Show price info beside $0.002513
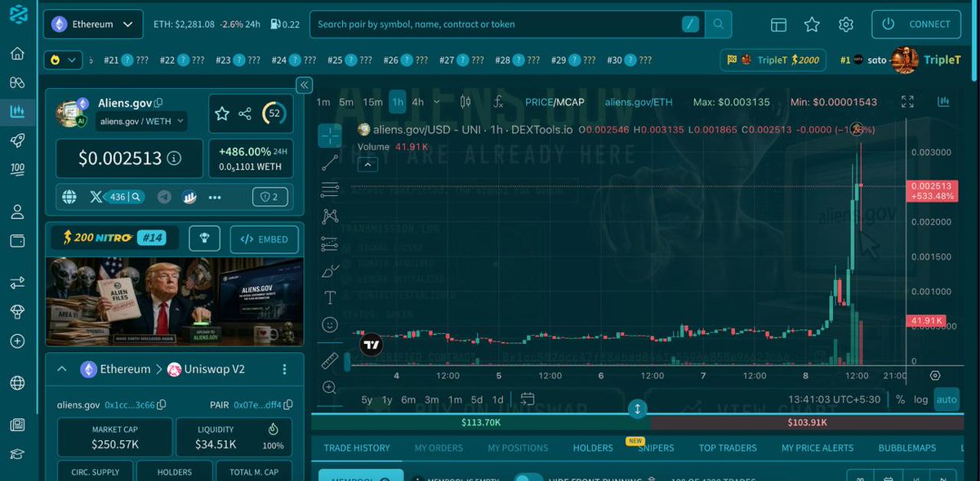The height and width of the screenshot is (481, 980). pos(174,158)
